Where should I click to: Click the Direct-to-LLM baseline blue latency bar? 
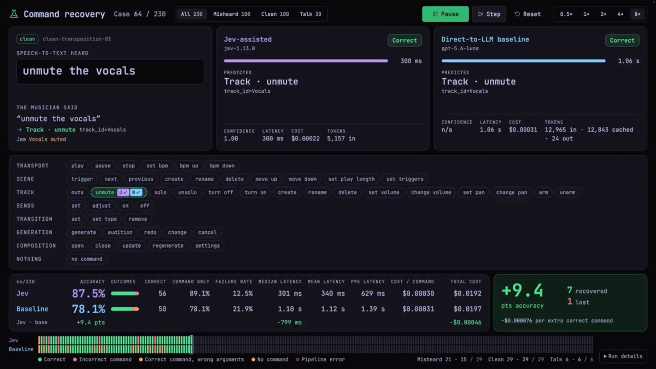tap(524, 61)
